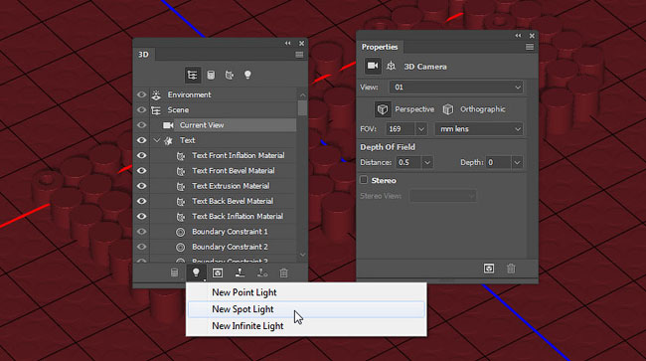The width and height of the screenshot is (646, 361).
Task: Toggle visibility of Environment
Action: [141, 94]
